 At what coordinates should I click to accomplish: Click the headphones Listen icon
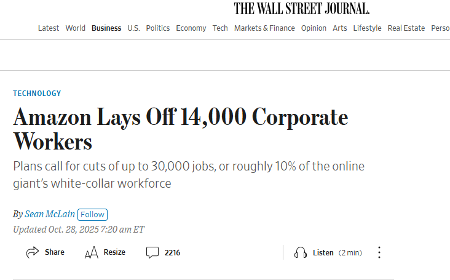tap(301, 252)
